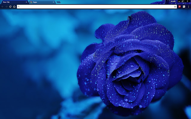The image size is (191, 119).
Task: Switch to the New Tab tab
Action: (x=14, y=2)
